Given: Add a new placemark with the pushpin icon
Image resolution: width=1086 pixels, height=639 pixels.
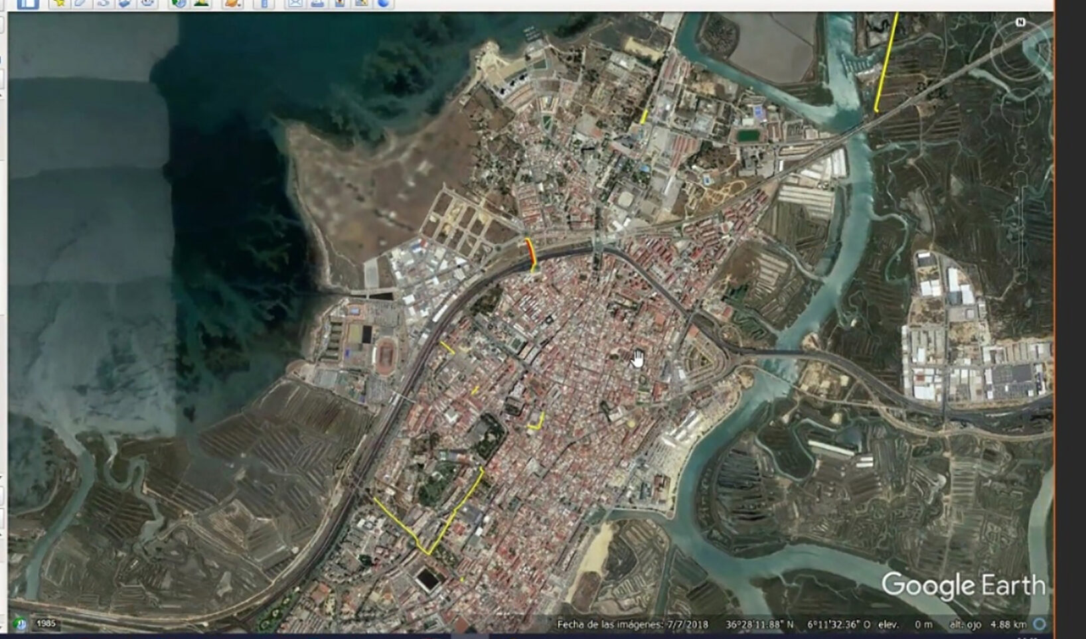Looking at the screenshot, I should point(59,3).
